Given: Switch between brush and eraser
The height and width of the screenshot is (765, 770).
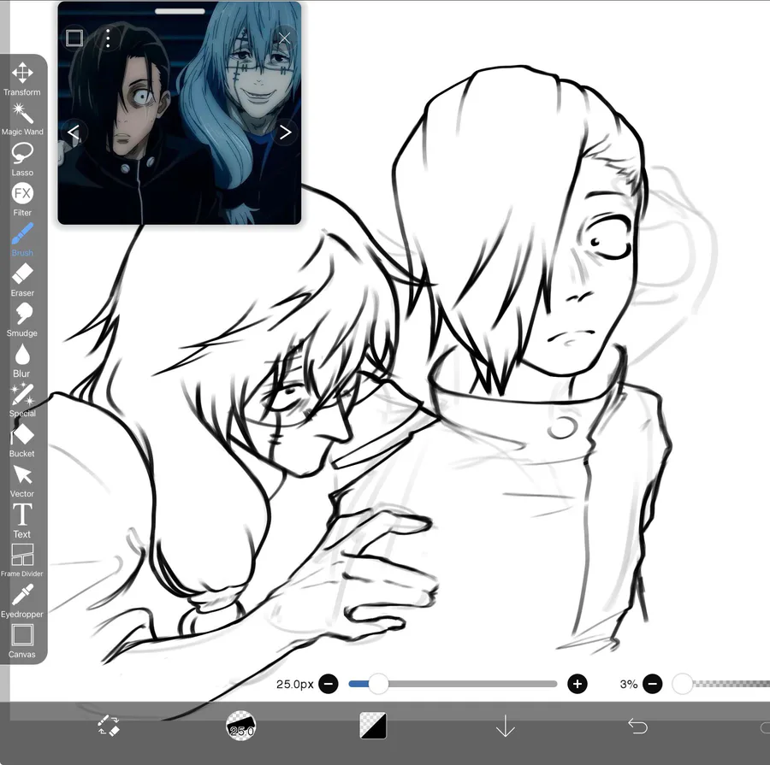Looking at the screenshot, I should coord(109,725).
